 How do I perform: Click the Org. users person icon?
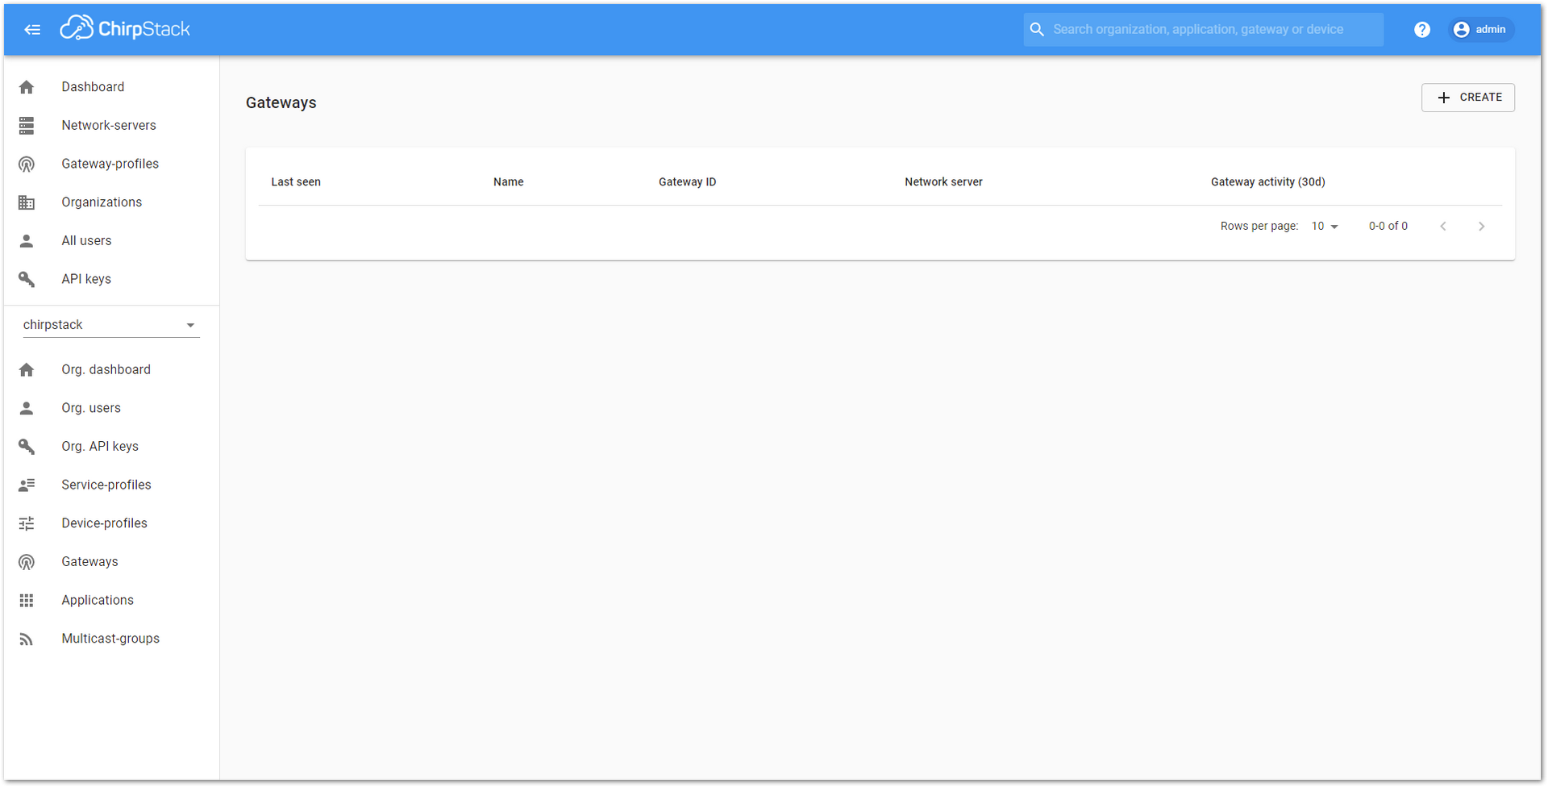(x=27, y=408)
